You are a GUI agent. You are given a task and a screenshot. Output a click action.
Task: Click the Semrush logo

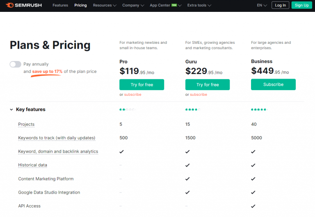click(24, 5)
